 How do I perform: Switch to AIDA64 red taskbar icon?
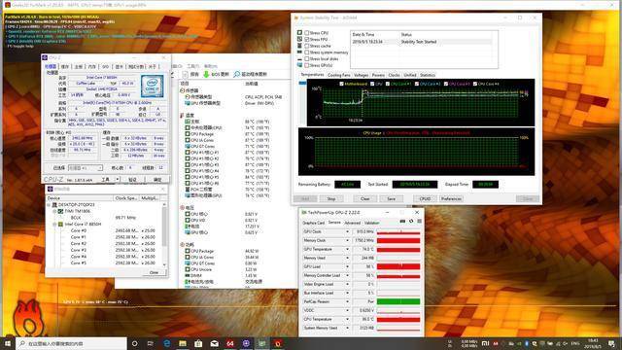[230, 343]
